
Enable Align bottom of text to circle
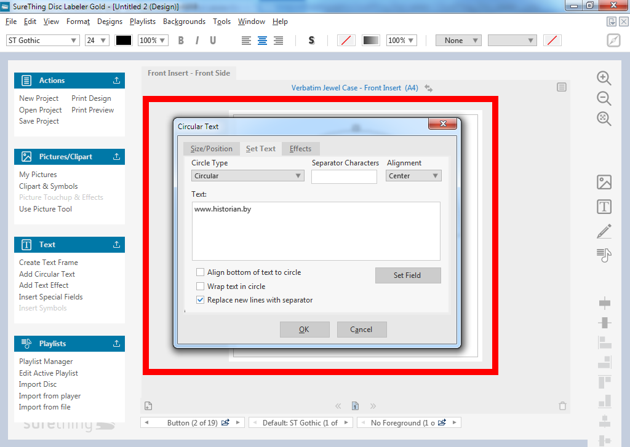click(x=200, y=272)
